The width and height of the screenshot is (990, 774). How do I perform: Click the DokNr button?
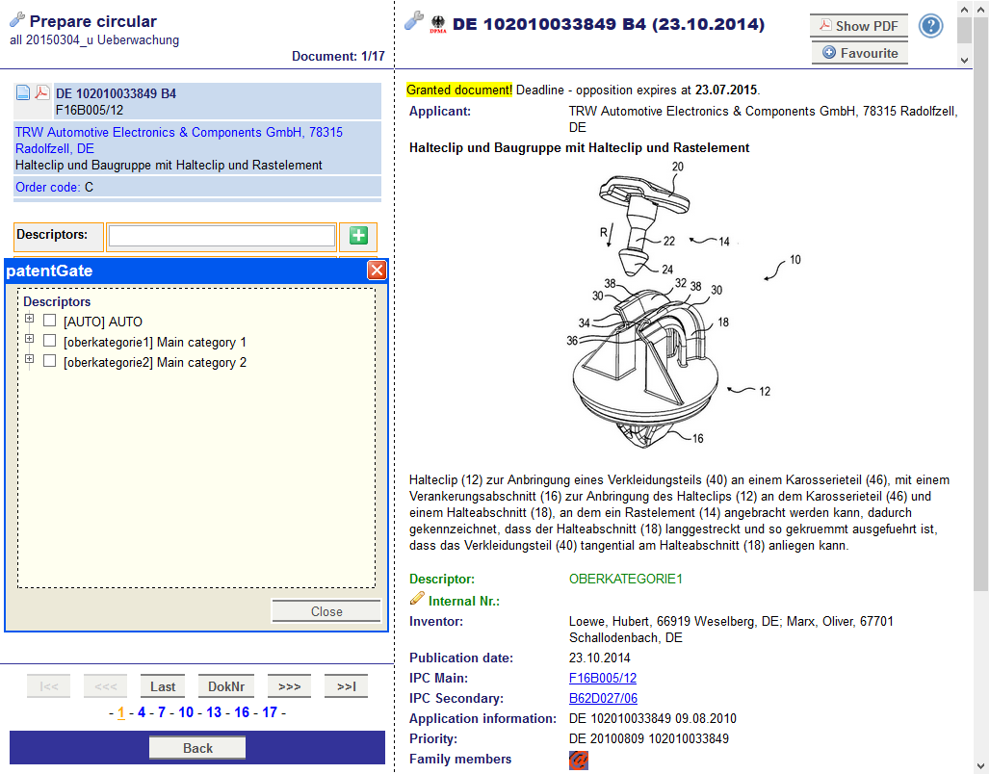tap(226, 686)
